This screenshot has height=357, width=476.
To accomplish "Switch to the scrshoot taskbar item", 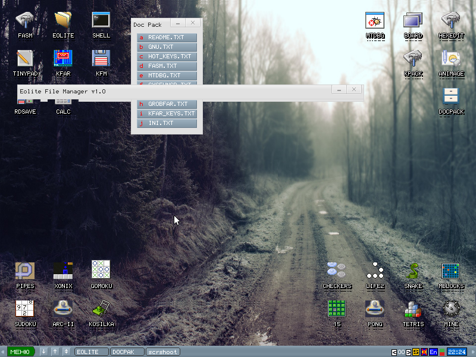I will 163,352.
